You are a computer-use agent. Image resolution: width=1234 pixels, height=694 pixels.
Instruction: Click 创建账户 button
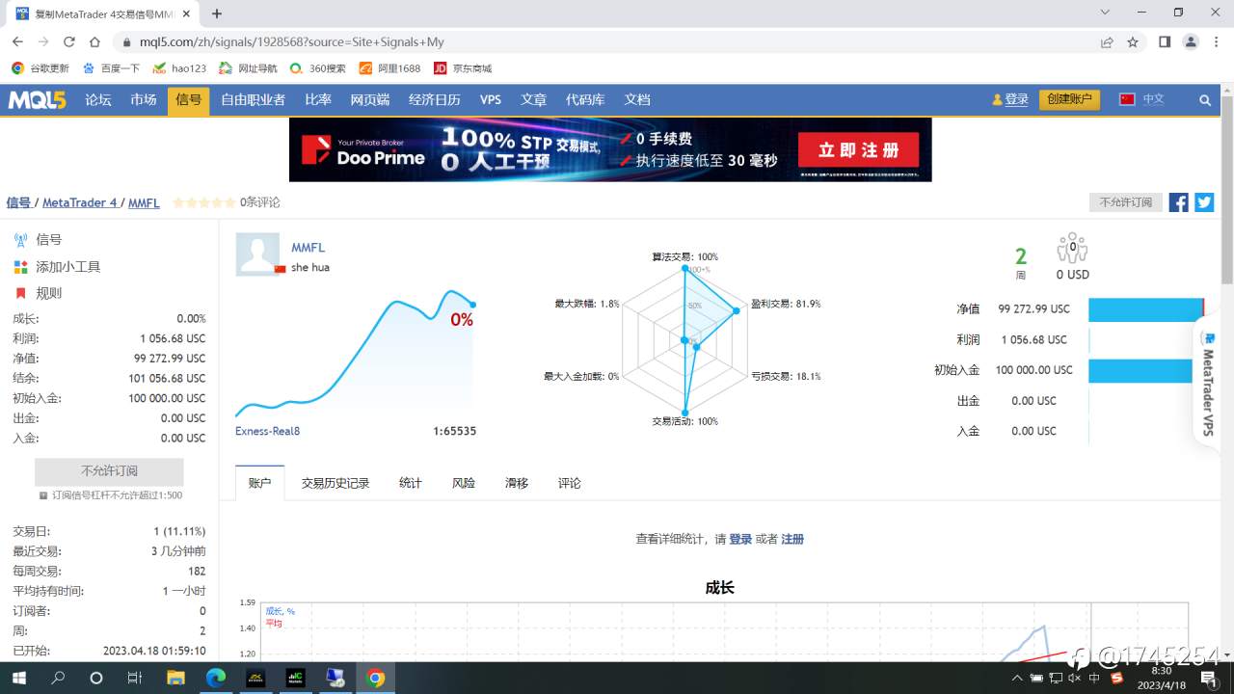pos(1069,99)
